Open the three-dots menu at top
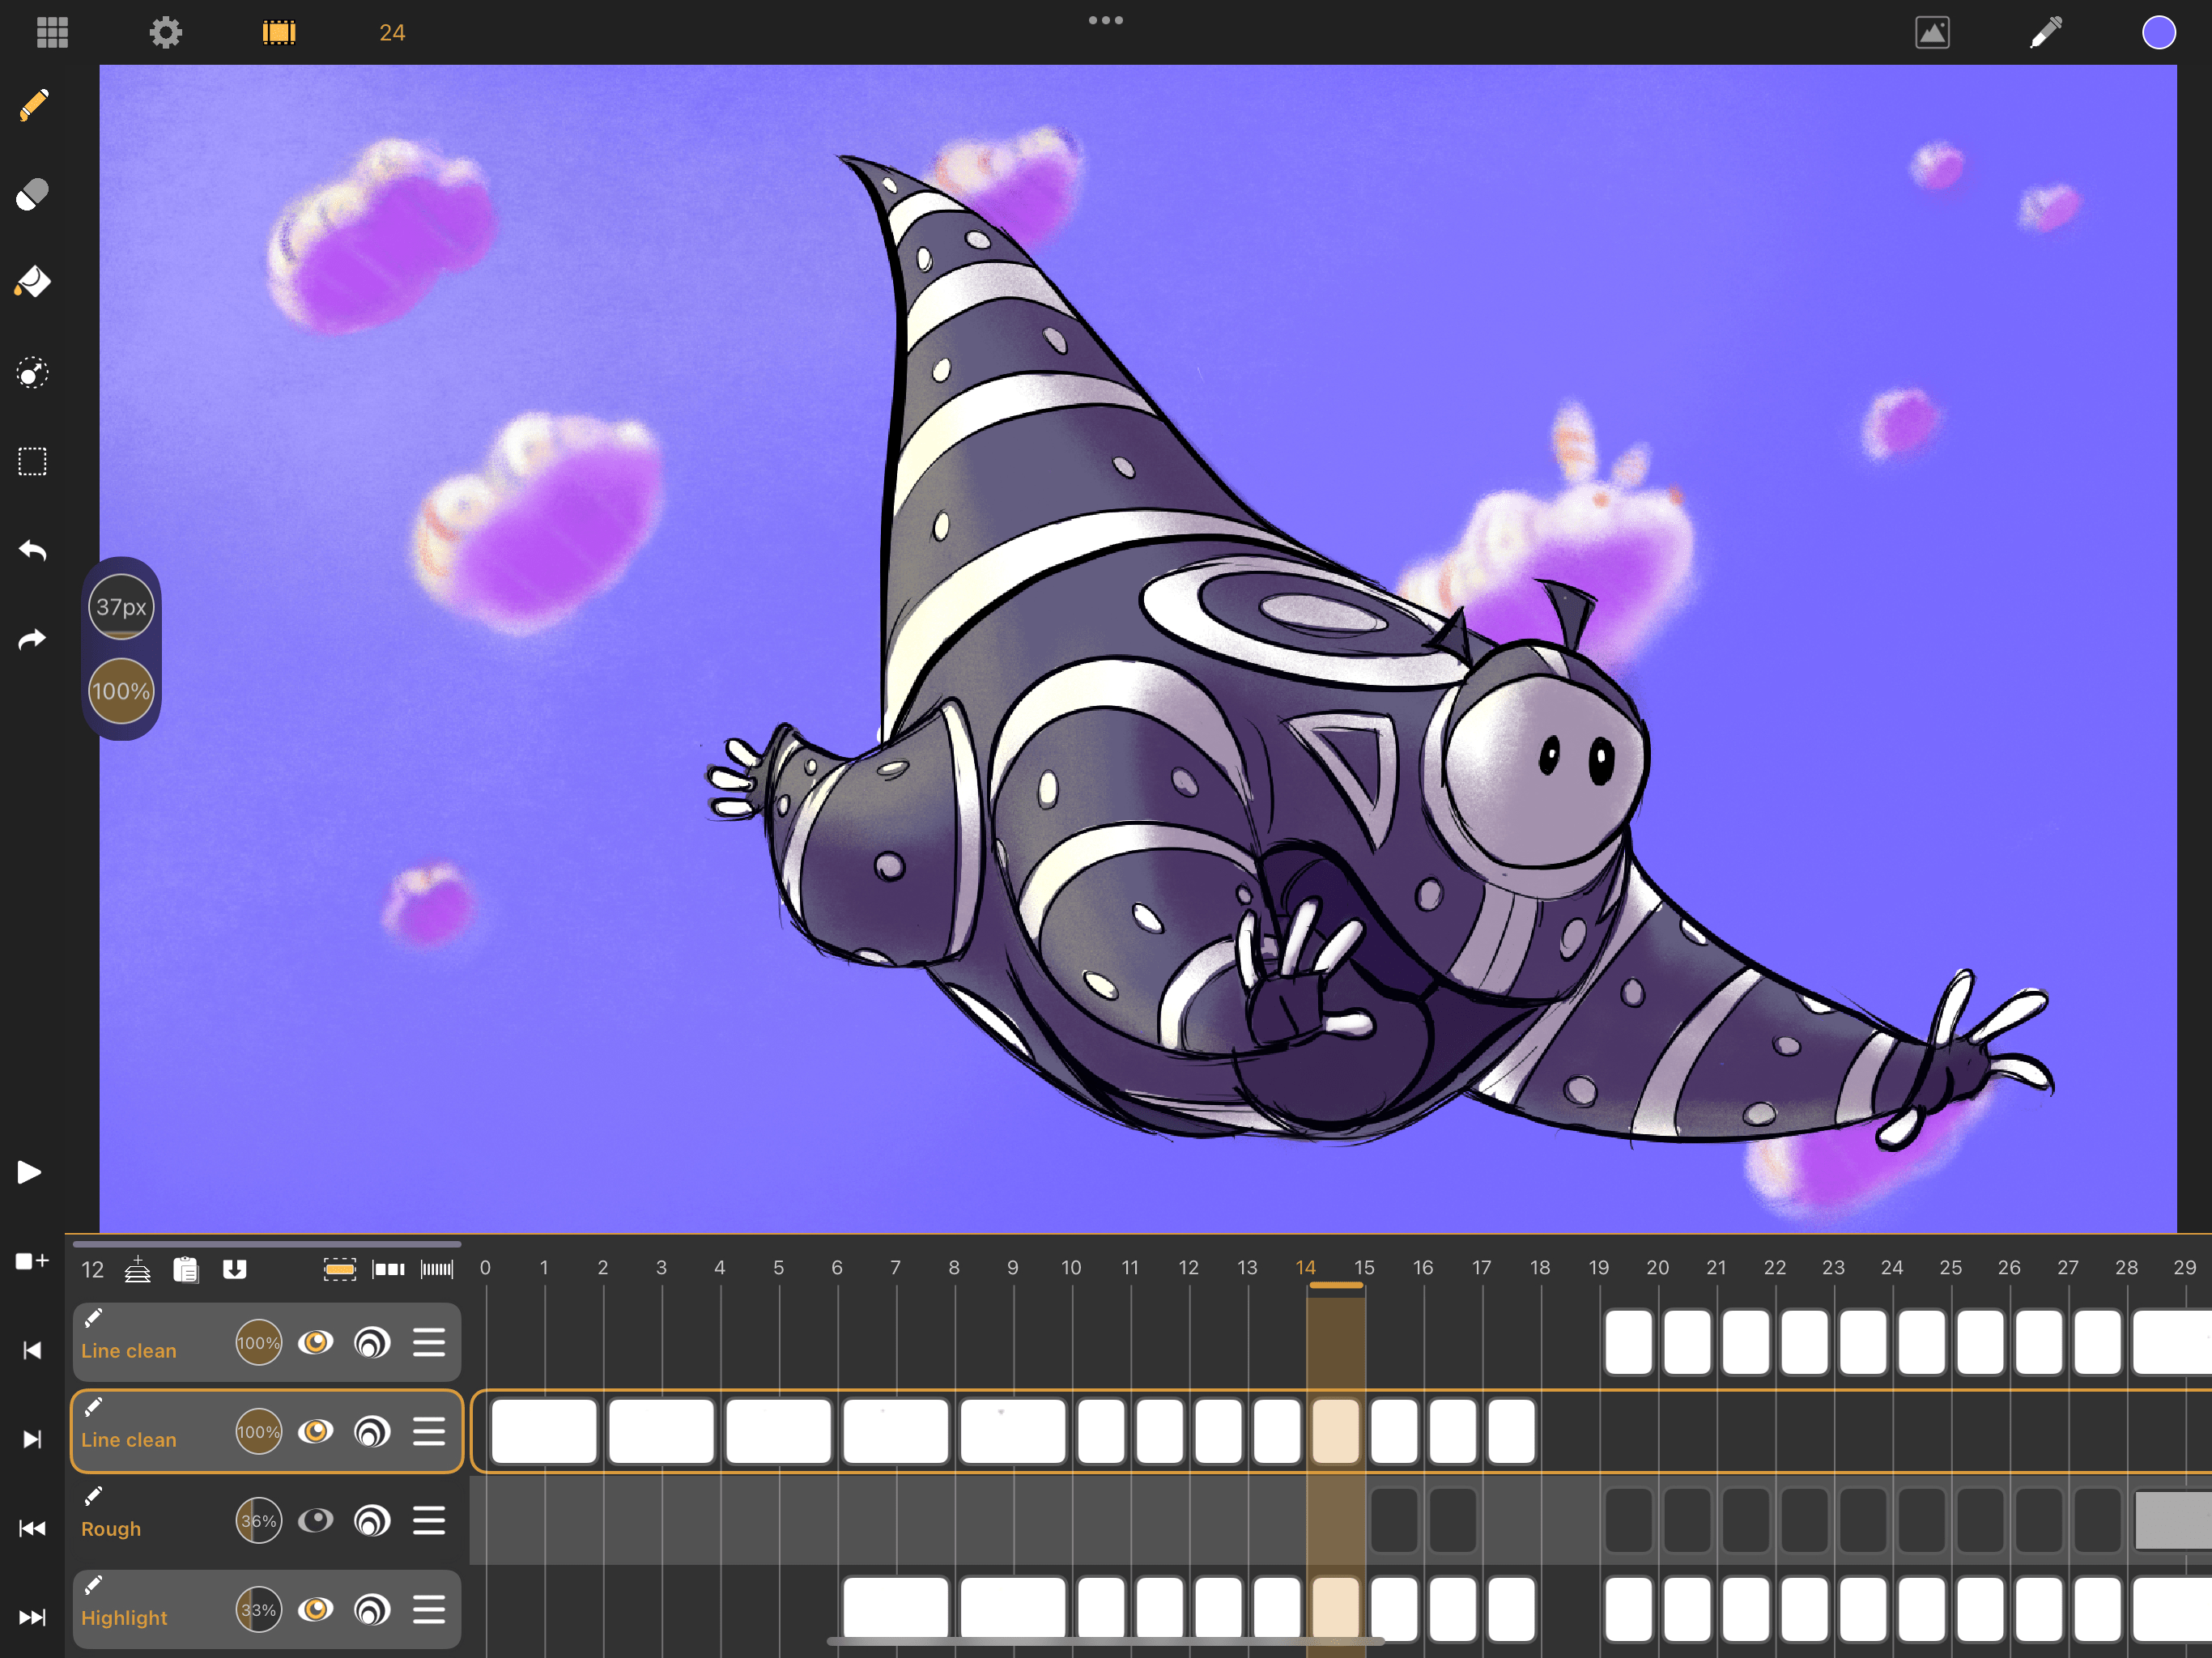Viewport: 2212px width, 1658px height. pos(1105,20)
